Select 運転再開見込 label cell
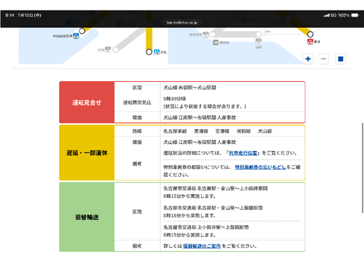The image size is (364, 273). (137, 102)
